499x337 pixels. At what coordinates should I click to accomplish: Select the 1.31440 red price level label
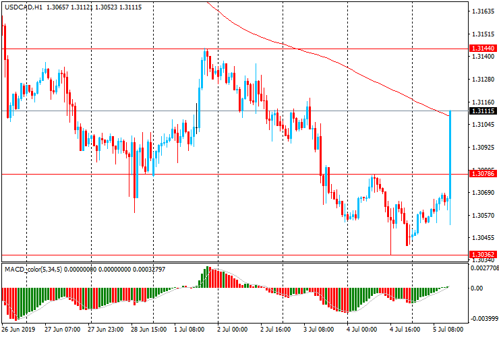tap(483, 49)
